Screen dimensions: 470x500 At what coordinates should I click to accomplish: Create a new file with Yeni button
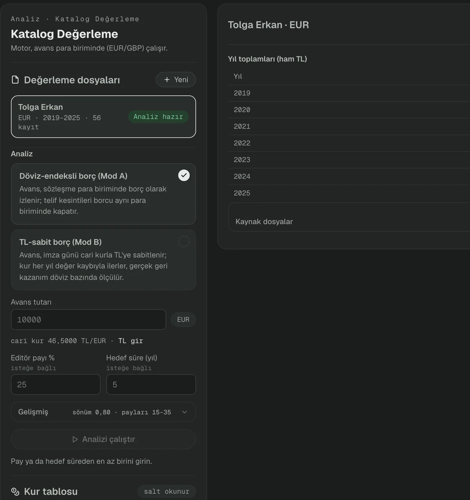[176, 79]
